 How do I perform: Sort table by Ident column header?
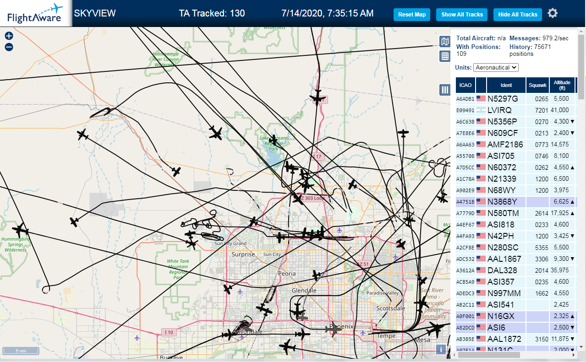(x=506, y=85)
